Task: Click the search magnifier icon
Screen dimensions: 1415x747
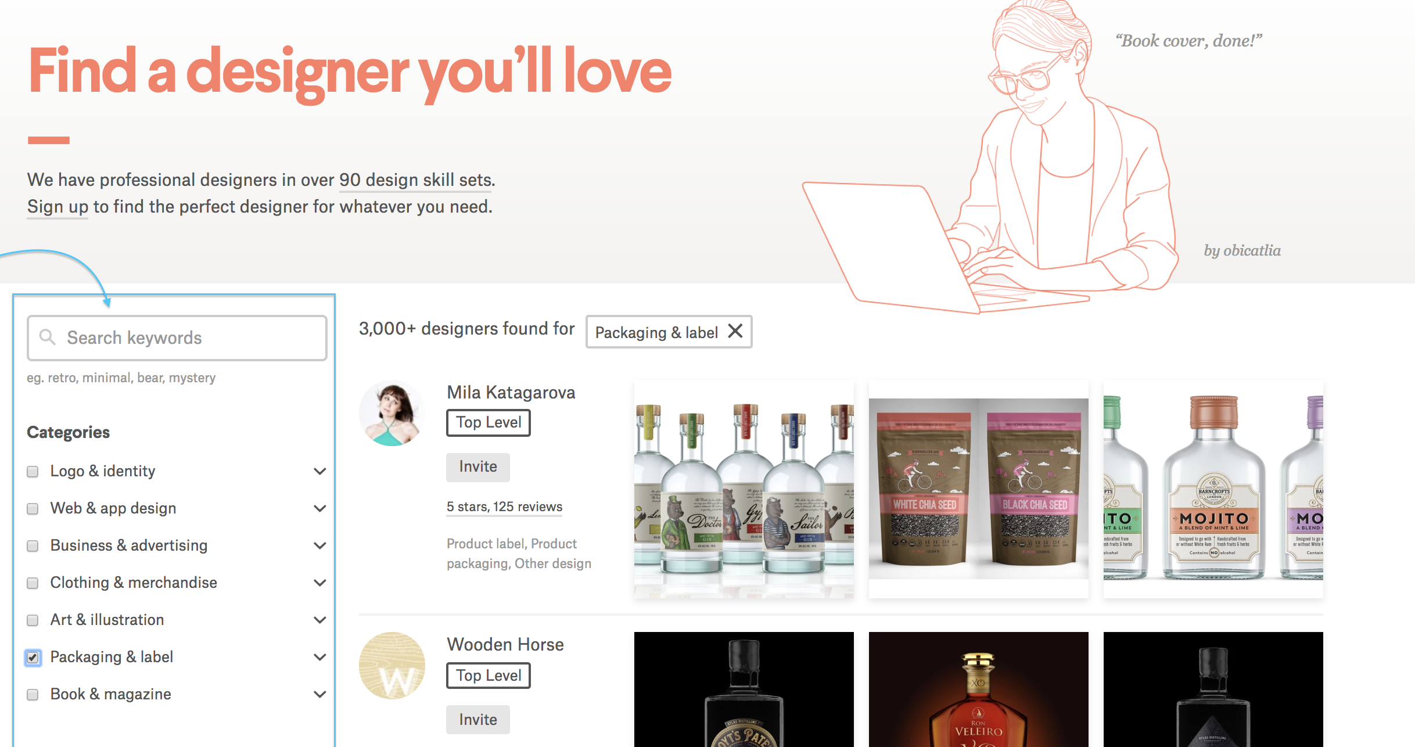Action: pos(47,337)
